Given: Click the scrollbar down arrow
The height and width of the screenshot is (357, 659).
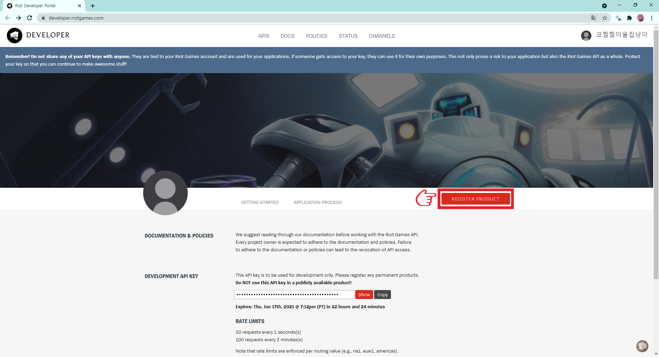Looking at the screenshot, I should pos(656,354).
